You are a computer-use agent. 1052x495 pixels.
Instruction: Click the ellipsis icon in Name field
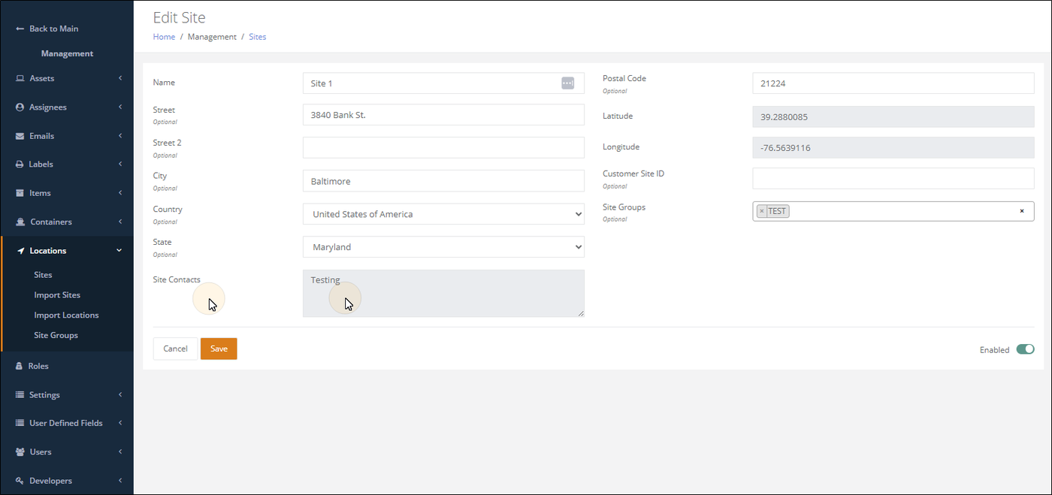[x=567, y=83]
